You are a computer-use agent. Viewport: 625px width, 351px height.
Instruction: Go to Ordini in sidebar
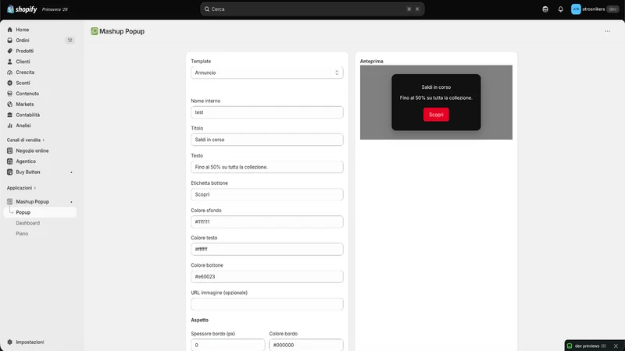click(x=23, y=41)
